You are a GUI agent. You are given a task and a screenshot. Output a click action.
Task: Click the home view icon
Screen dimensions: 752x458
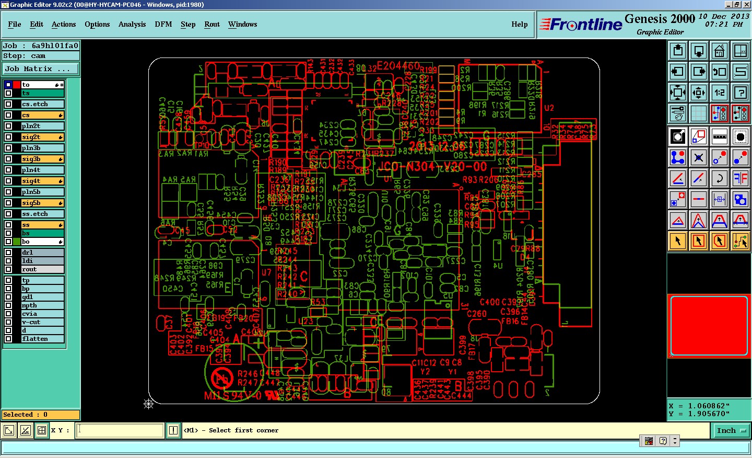pos(720,51)
